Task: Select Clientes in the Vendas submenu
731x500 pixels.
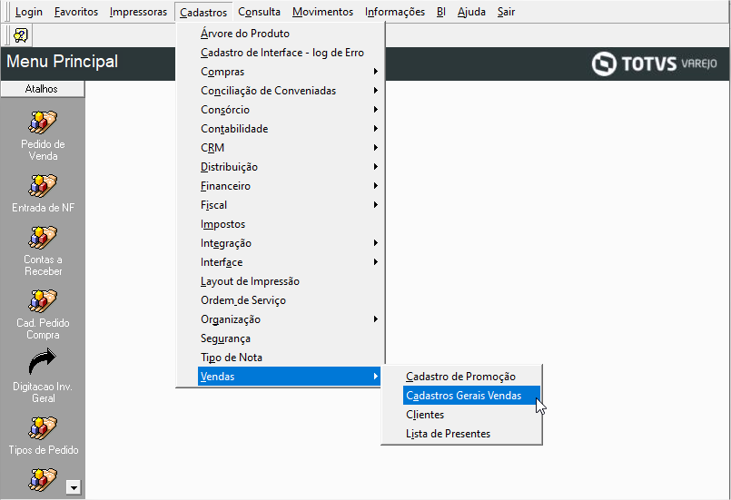Action: pos(471,415)
